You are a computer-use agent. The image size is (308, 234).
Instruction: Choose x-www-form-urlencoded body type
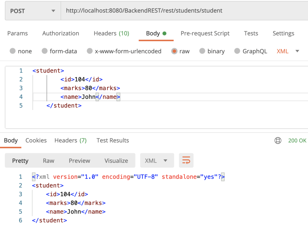pos(90,51)
